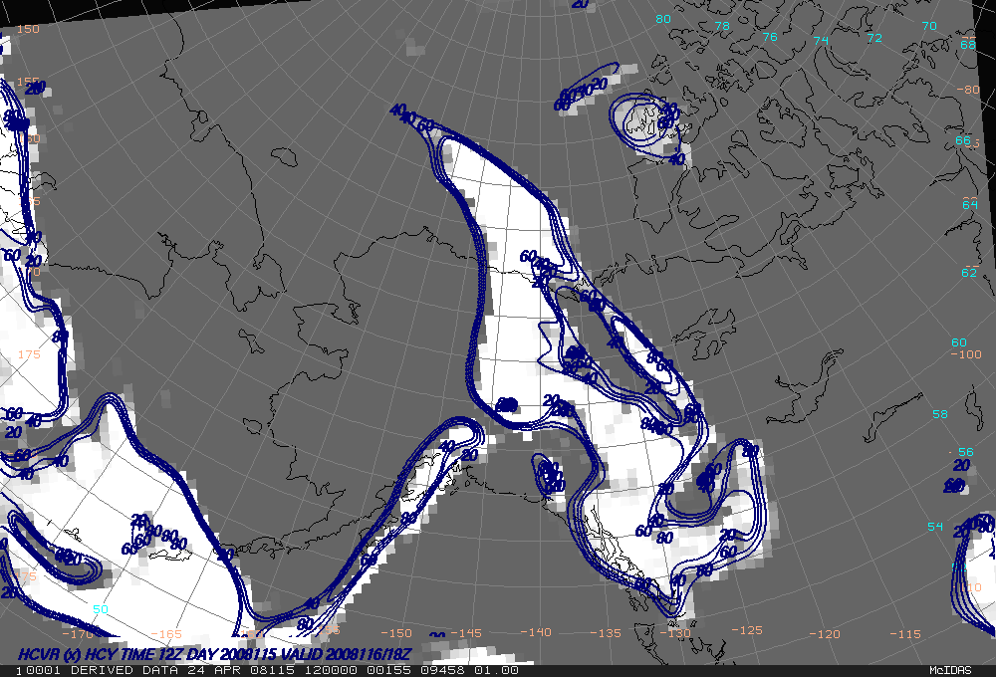996x677 pixels.
Task: Click the orange '-115' longitude label
Action: pyautogui.click(x=905, y=634)
